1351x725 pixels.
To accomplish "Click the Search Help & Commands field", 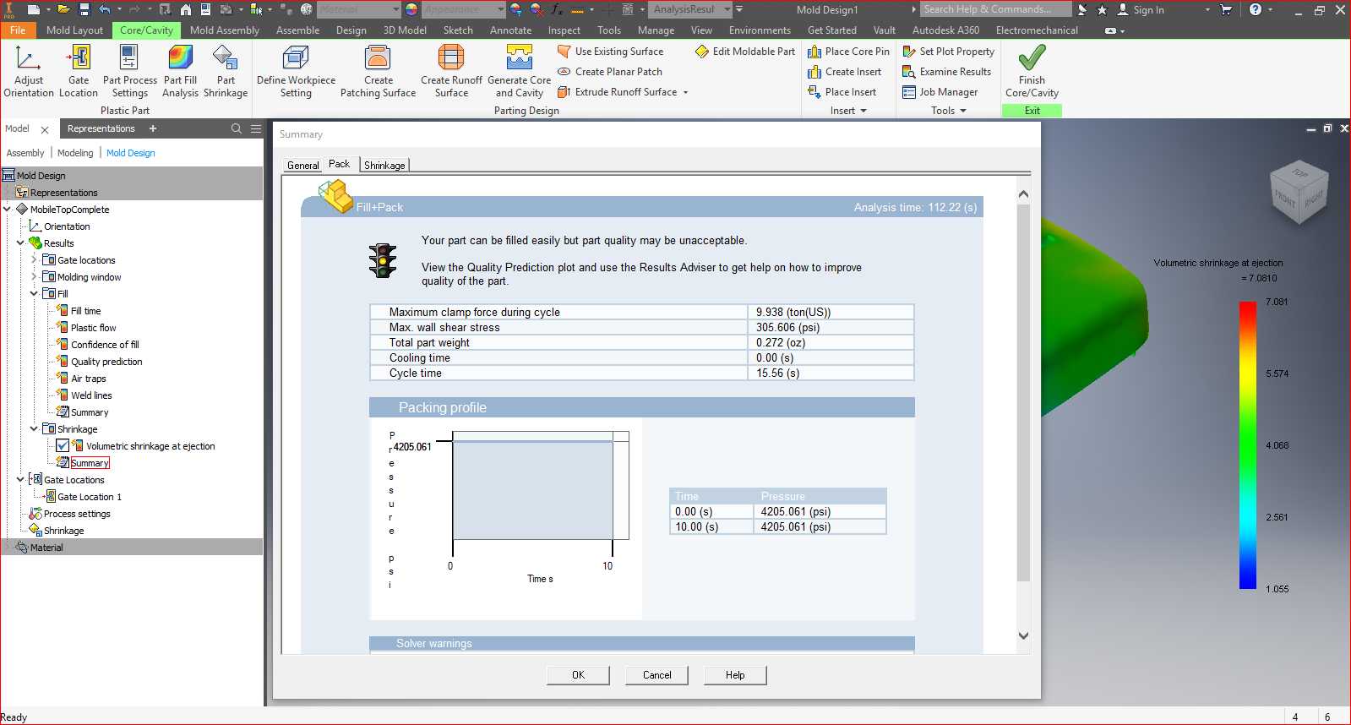I will 995,9.
